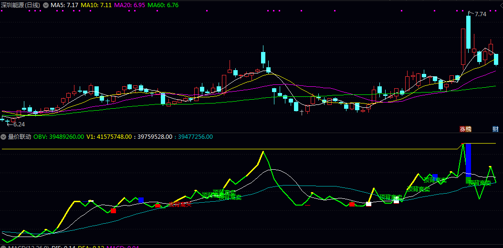The height and width of the screenshot is (248, 503).
Task: Click the 量价联动 indicator name
Action: click(20, 137)
